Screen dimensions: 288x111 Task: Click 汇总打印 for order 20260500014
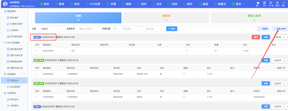pyautogui.click(x=277, y=83)
